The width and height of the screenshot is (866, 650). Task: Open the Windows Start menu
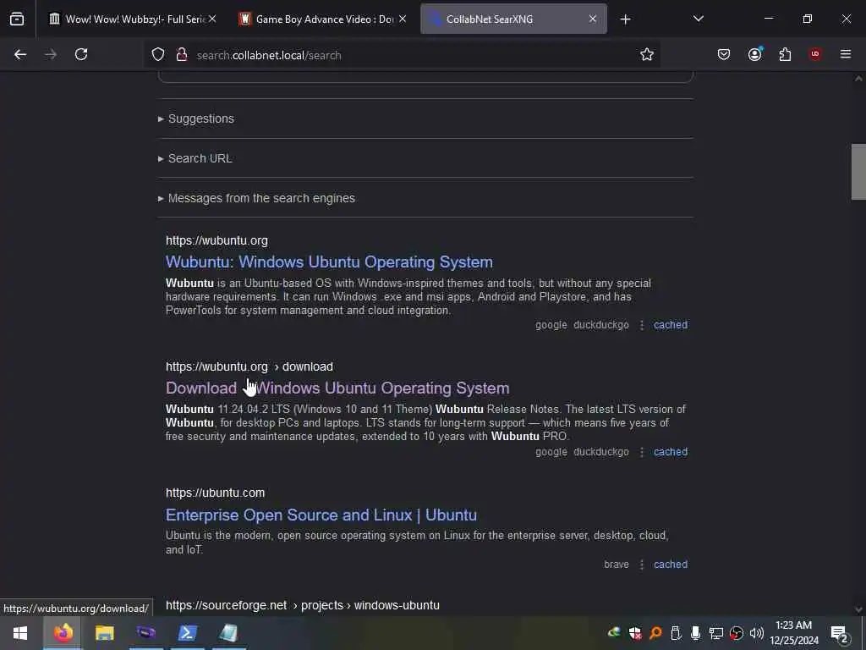click(x=20, y=633)
